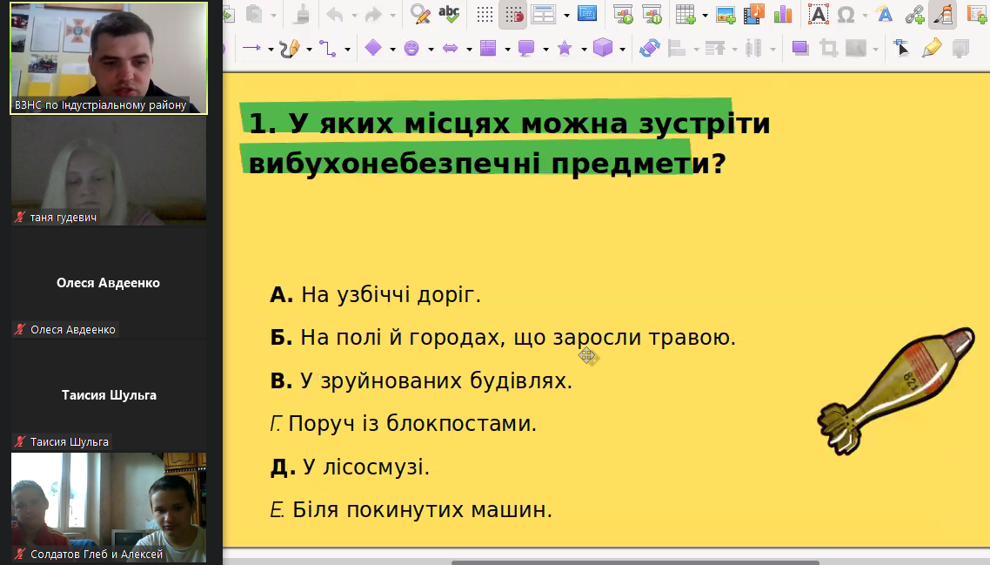Click the New Slide icon
The image size is (990, 565).
point(976,14)
